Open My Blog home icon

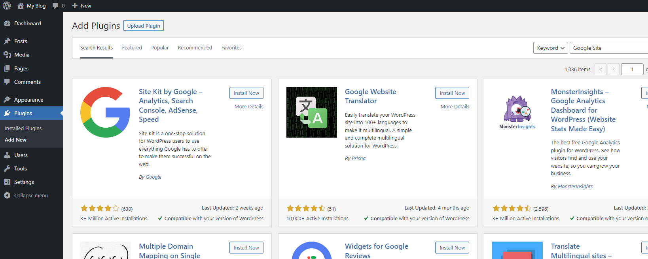tap(21, 6)
